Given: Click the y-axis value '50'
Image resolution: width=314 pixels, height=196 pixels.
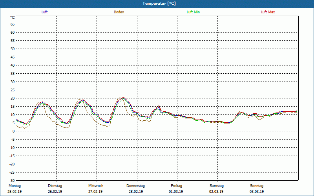Looking at the screenshot, I should click(x=13, y=49).
